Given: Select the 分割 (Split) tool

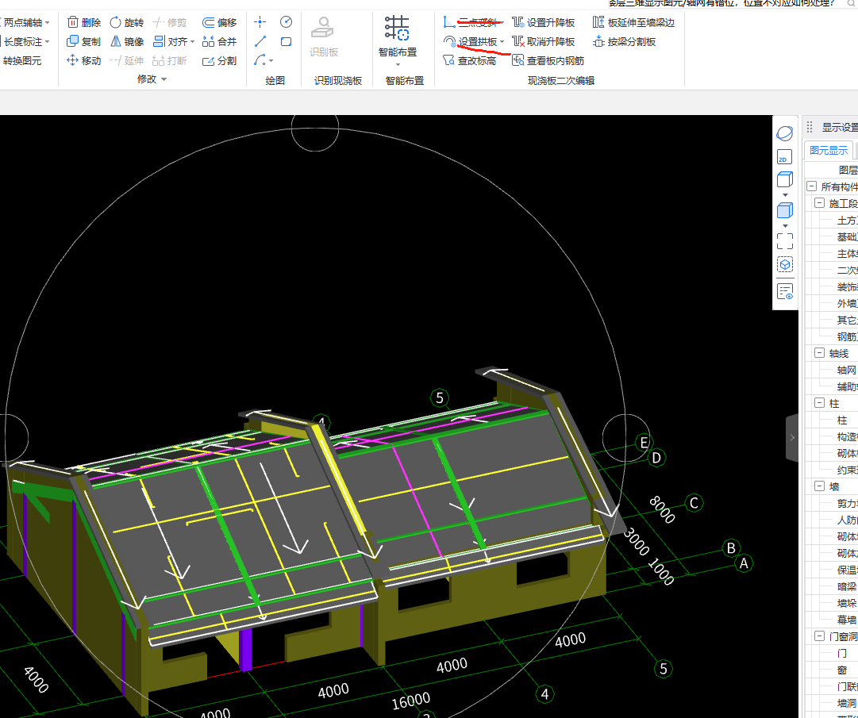Looking at the screenshot, I should click(x=219, y=61).
